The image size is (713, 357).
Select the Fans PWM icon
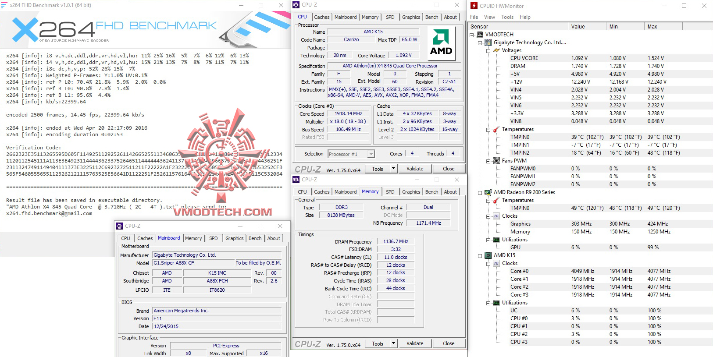click(x=496, y=161)
